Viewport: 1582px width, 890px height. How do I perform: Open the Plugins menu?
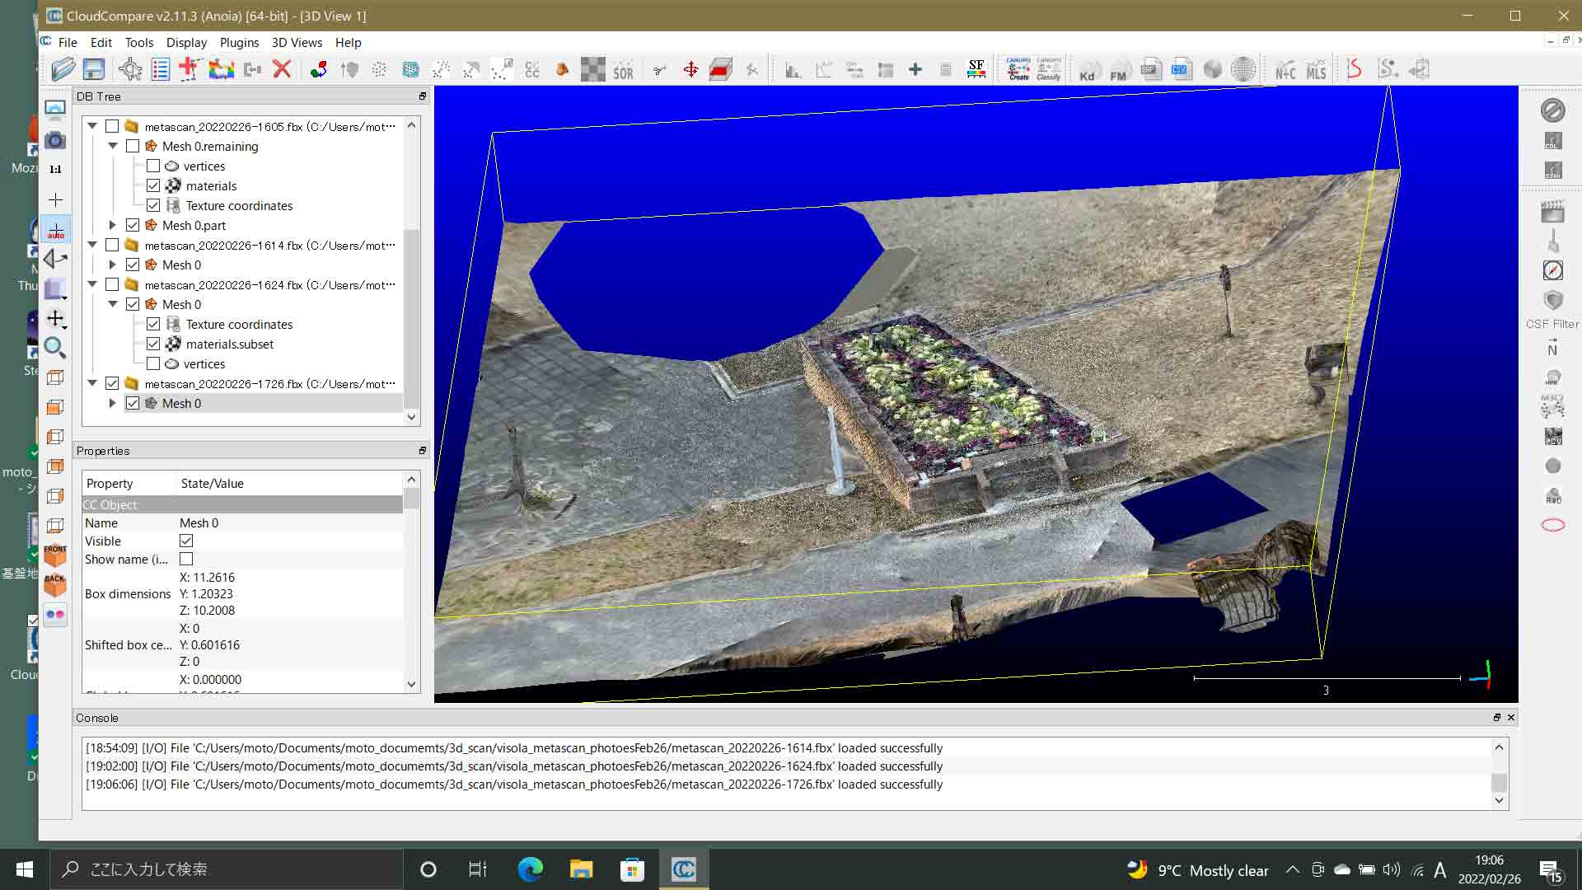(x=239, y=42)
